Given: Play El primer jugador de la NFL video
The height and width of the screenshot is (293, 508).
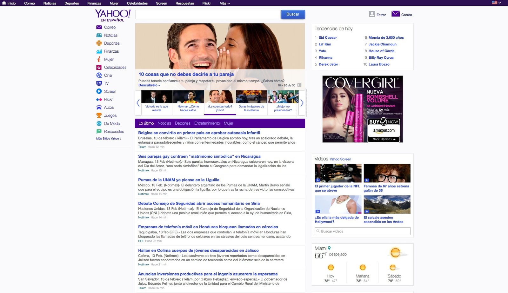Looking at the screenshot, I should tap(338, 173).
